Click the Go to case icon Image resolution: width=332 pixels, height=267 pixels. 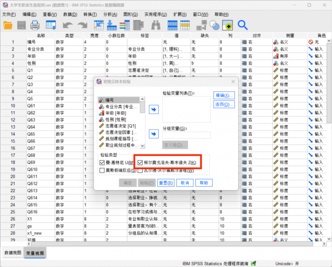click(x=99, y=25)
